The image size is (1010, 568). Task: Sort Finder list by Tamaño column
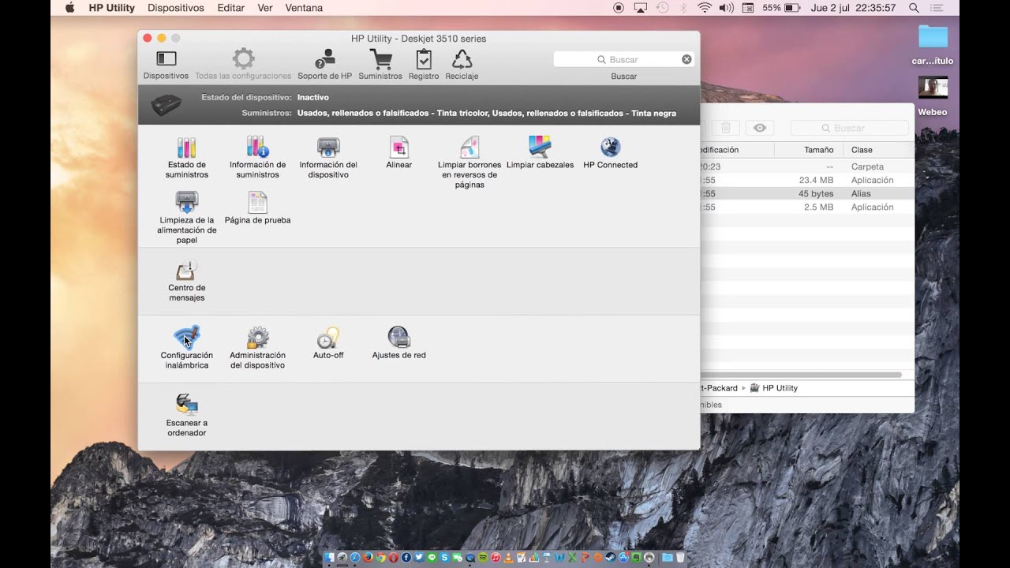tap(818, 150)
